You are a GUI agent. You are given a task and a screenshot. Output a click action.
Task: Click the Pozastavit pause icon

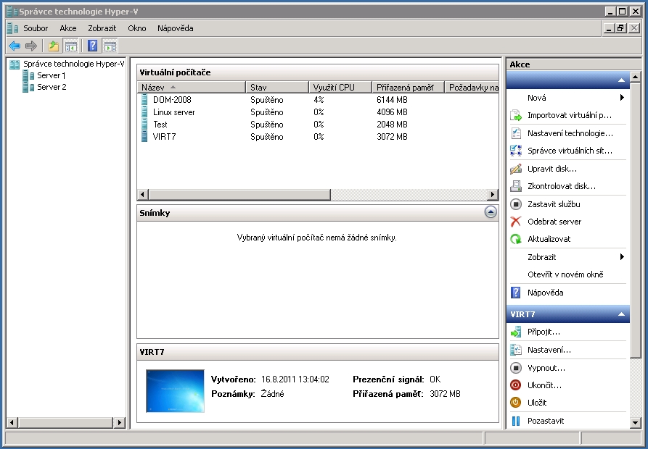pyautogui.click(x=516, y=421)
